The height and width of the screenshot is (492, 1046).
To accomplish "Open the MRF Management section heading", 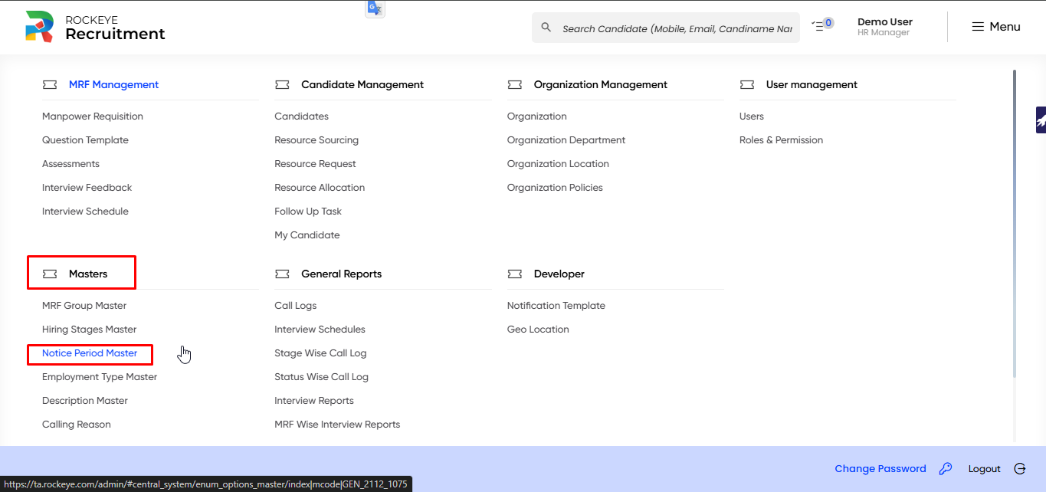I will coord(114,85).
